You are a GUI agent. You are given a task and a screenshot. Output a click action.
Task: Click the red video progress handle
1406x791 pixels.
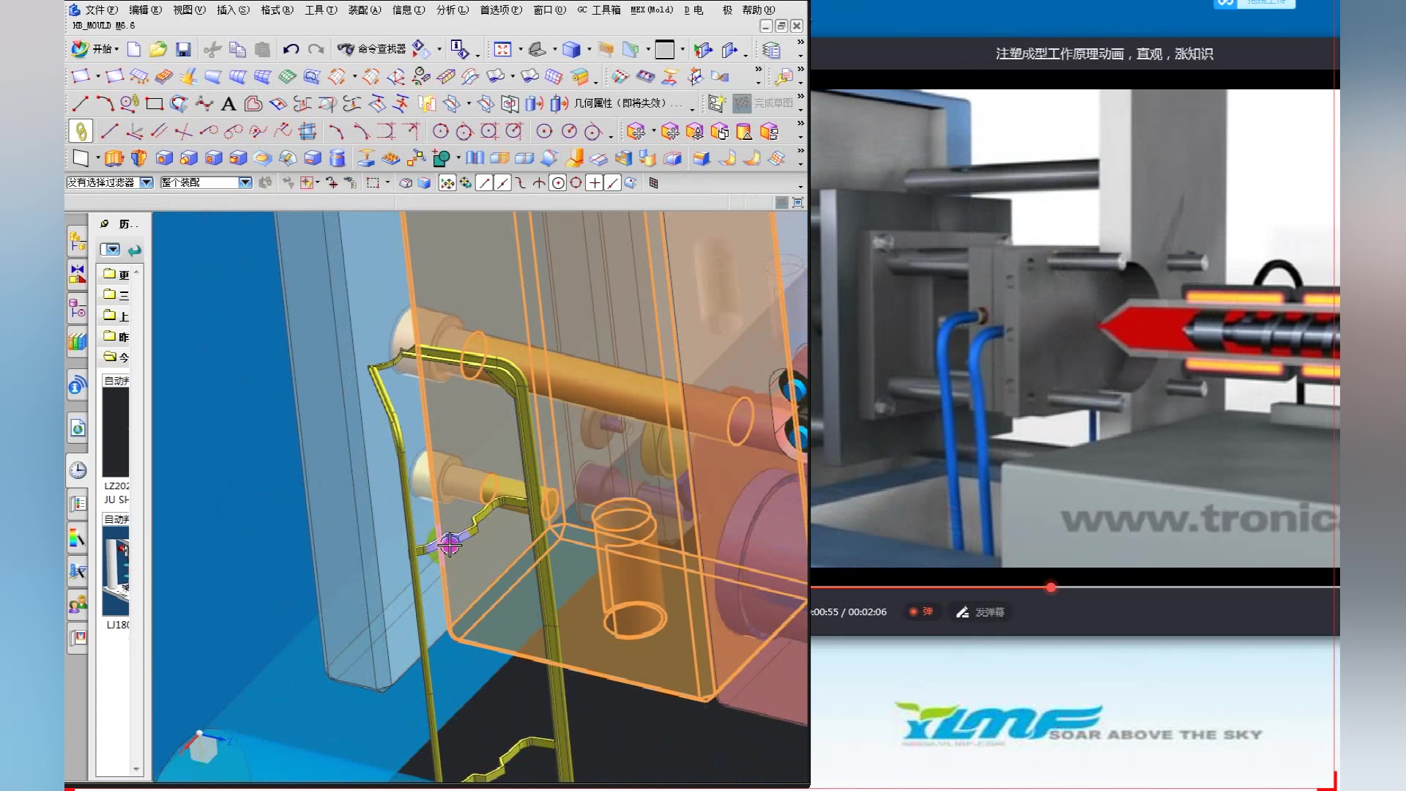(1051, 587)
